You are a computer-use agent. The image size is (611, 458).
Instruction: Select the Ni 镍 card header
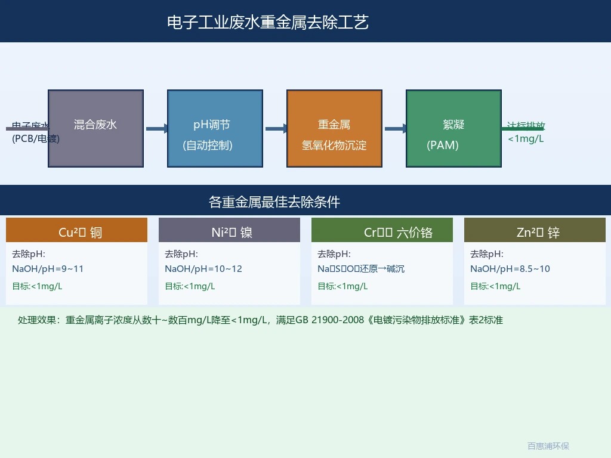(x=230, y=230)
